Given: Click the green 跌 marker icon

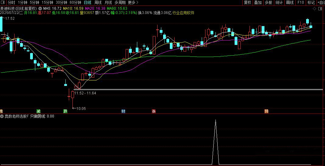Looking at the screenshot, I should point(65,111).
